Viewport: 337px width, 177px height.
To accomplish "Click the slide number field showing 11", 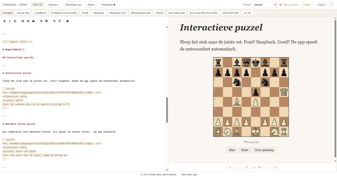I will pyautogui.click(x=247, y=167).
